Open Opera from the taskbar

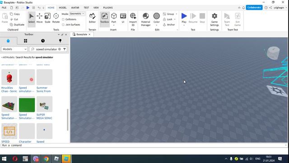pos(15,159)
